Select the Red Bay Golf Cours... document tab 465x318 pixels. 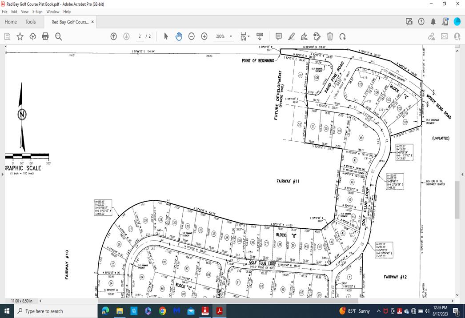pyautogui.click(x=70, y=22)
